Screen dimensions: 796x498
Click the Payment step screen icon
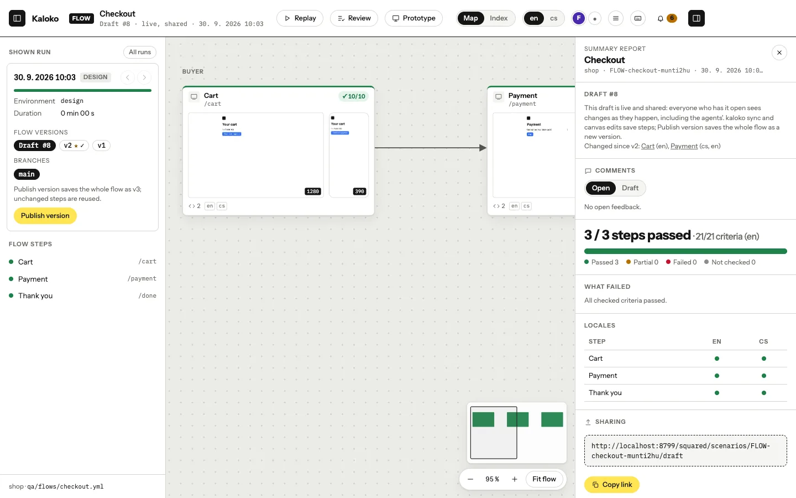point(499,97)
